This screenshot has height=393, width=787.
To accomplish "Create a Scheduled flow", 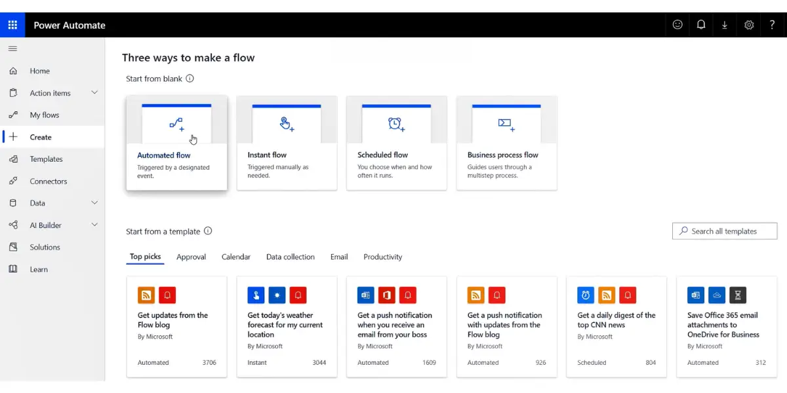I will [x=397, y=143].
